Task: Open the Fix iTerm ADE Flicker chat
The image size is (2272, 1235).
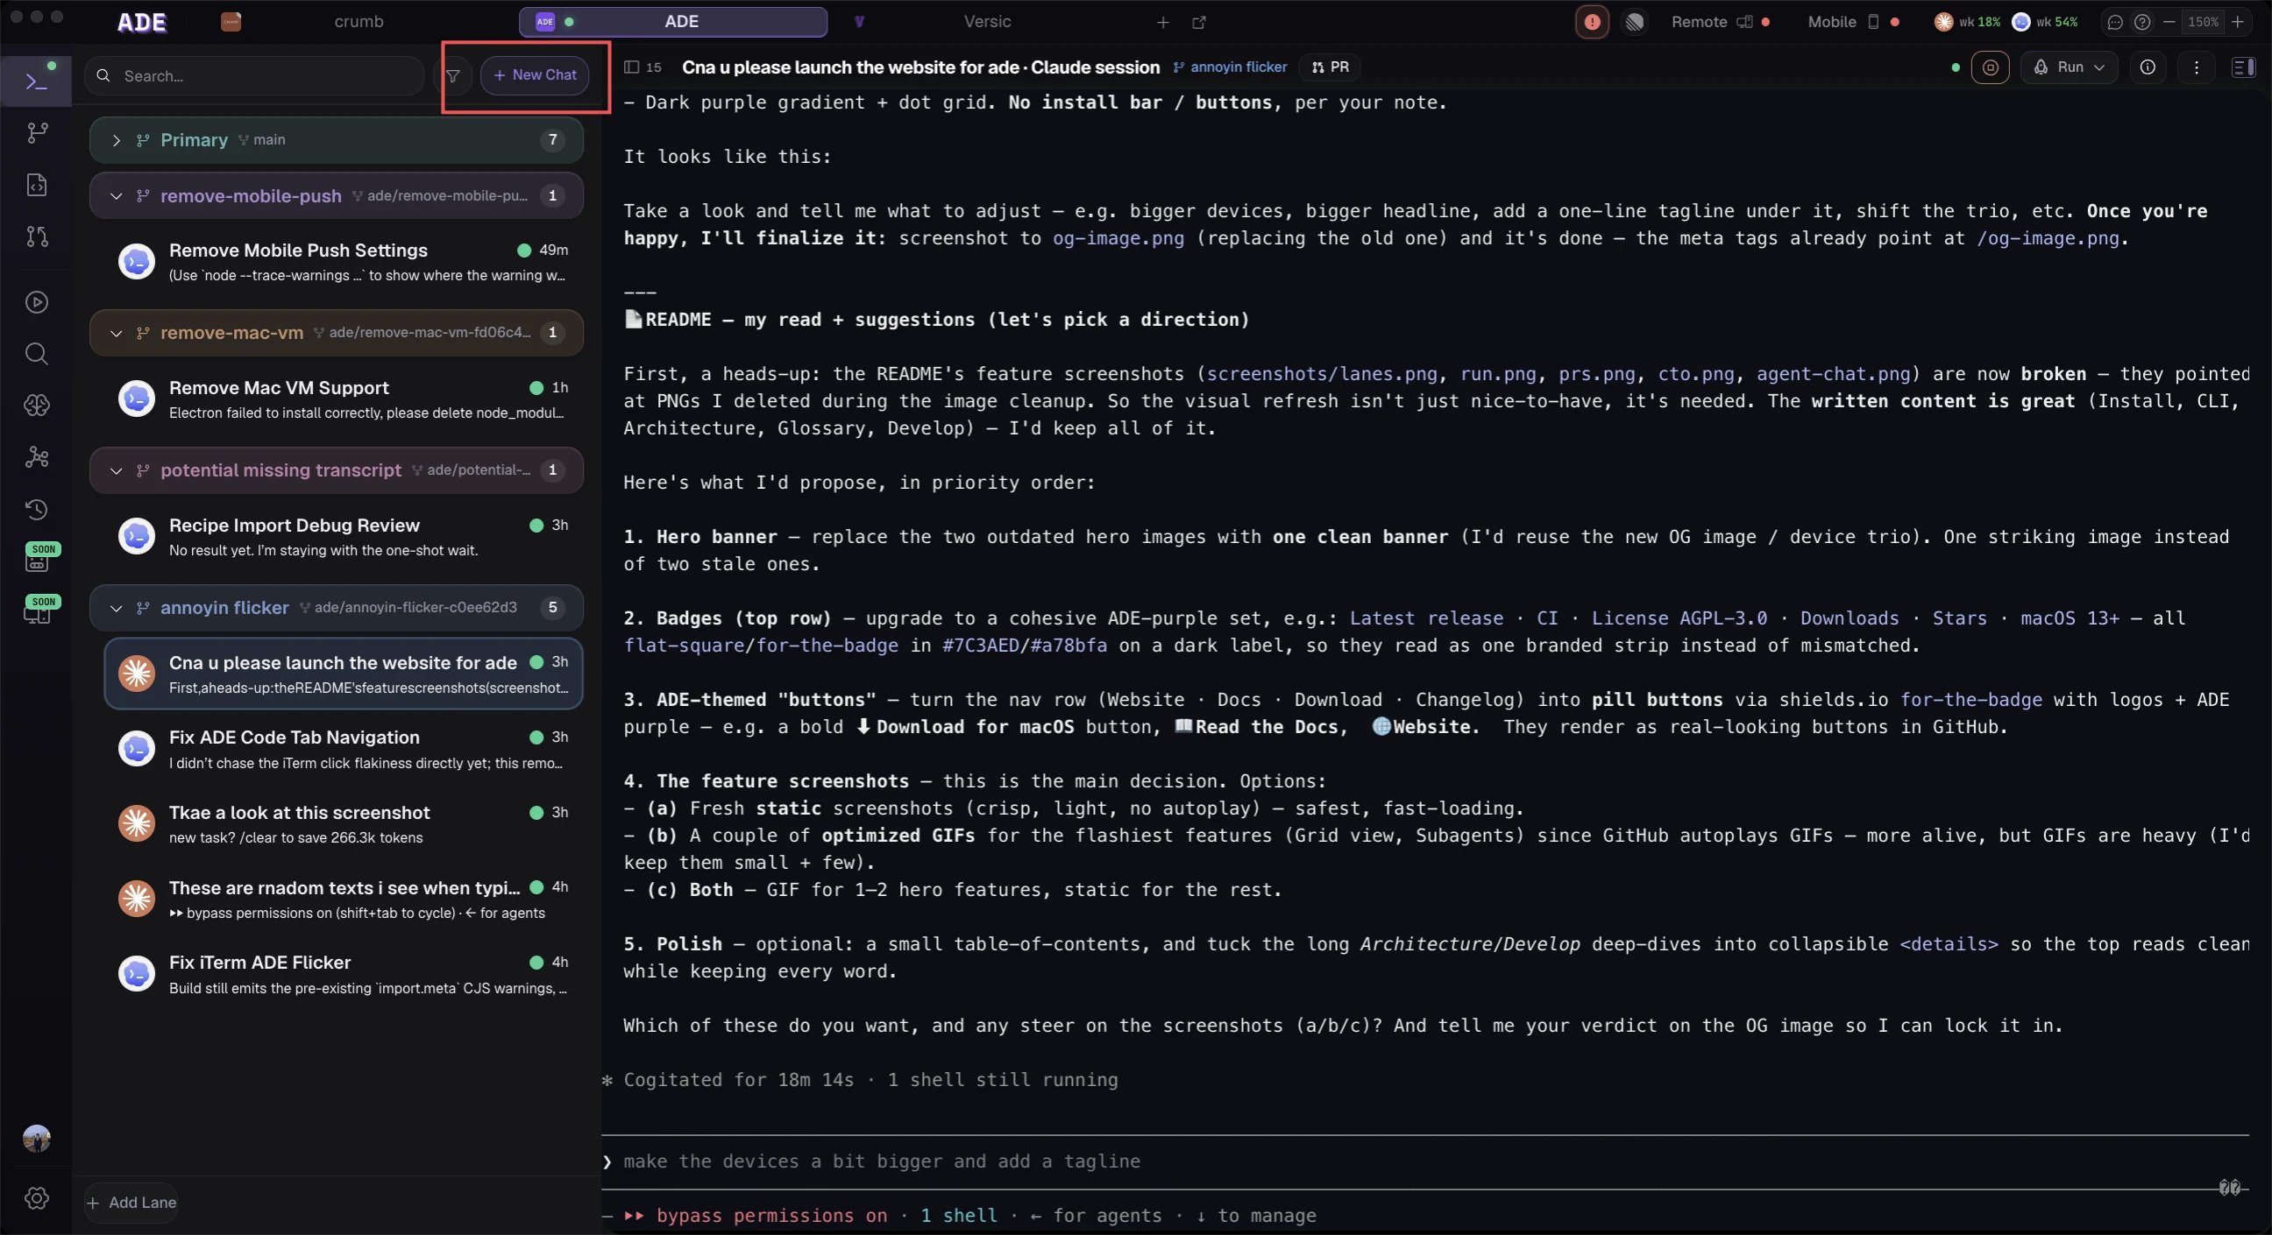Action: 343,974
